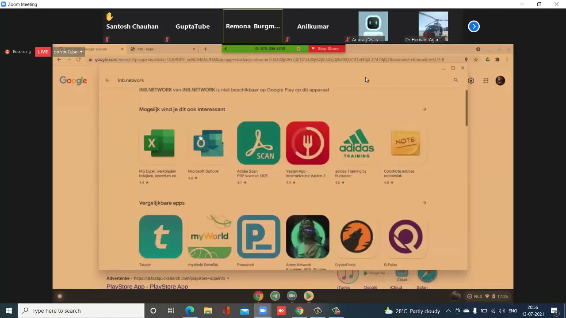
Task: Launch Telegram from the Chromebook shelf
Action: pos(275,296)
